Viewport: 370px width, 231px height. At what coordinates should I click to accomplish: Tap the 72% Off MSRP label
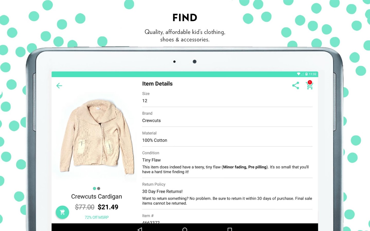tap(96, 217)
